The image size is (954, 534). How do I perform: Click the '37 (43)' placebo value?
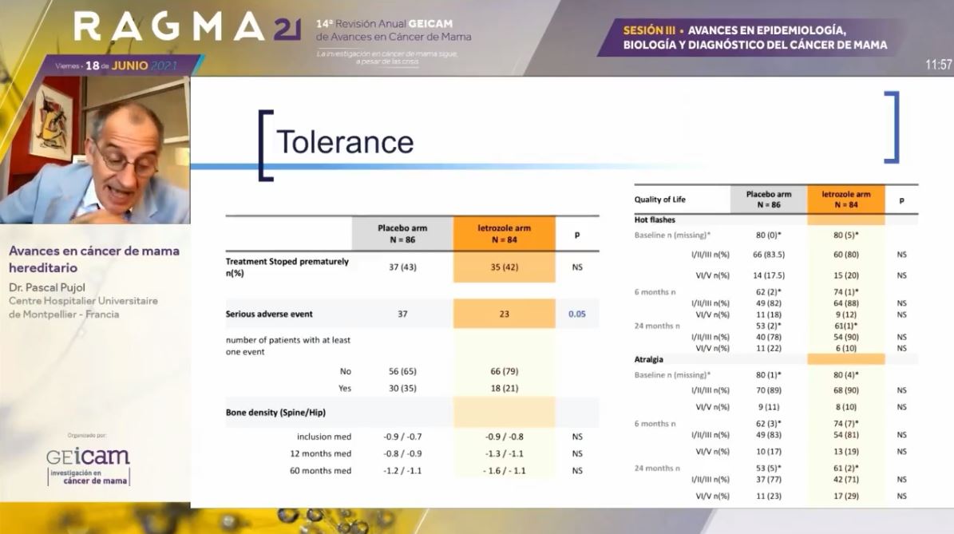[x=402, y=267]
